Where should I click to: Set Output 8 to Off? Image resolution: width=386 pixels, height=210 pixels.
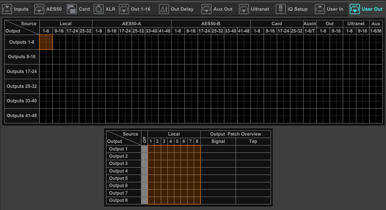tap(144, 200)
